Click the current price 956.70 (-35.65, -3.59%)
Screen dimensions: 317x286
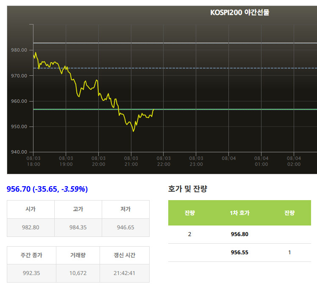[47, 189]
